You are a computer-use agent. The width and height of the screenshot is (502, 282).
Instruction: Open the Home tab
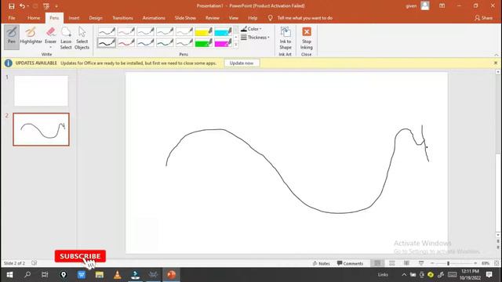[34, 18]
